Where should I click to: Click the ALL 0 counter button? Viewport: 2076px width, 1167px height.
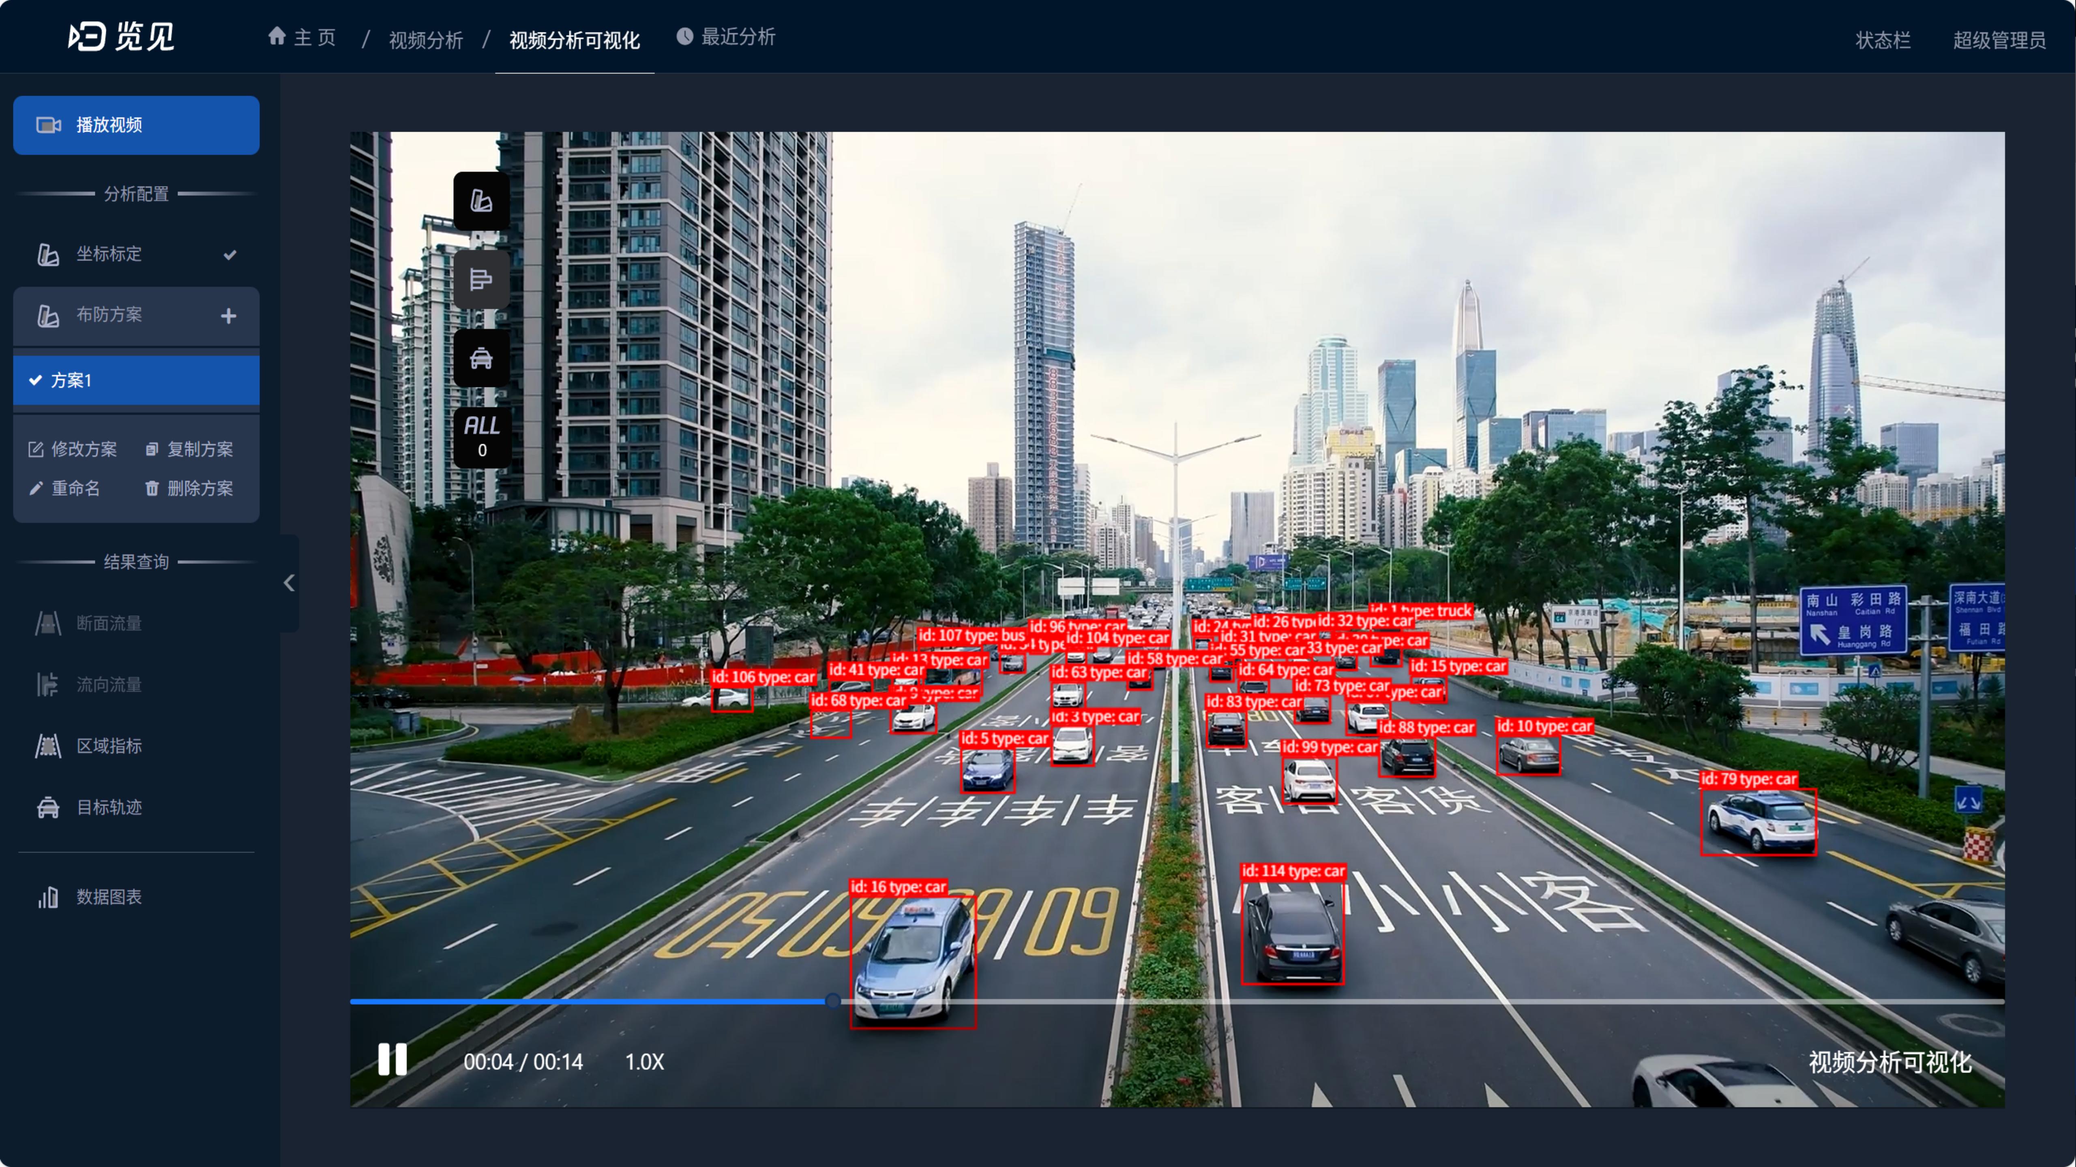[481, 437]
